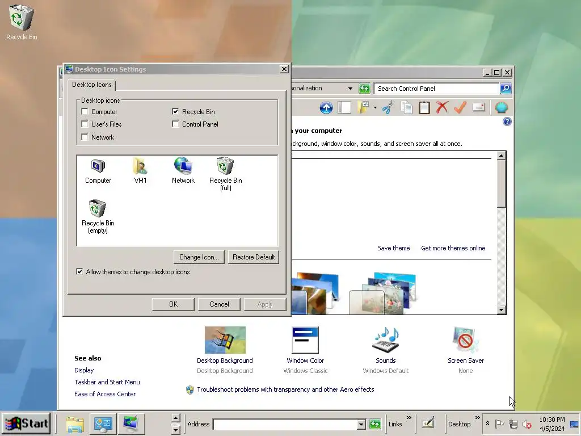Click the Action Center flag tray icon

point(499,424)
